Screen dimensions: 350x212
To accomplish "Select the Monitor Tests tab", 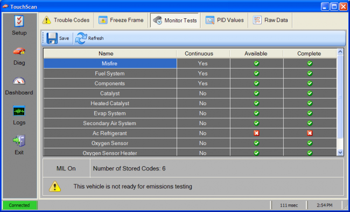I will coord(175,20).
